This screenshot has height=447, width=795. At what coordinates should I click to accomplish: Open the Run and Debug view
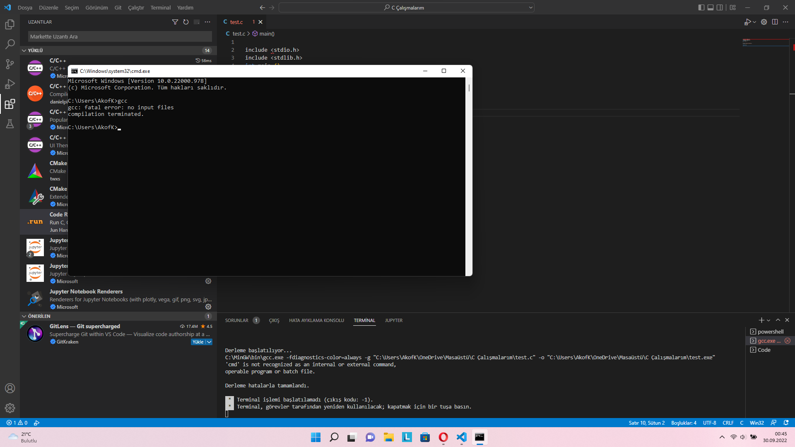(x=10, y=84)
